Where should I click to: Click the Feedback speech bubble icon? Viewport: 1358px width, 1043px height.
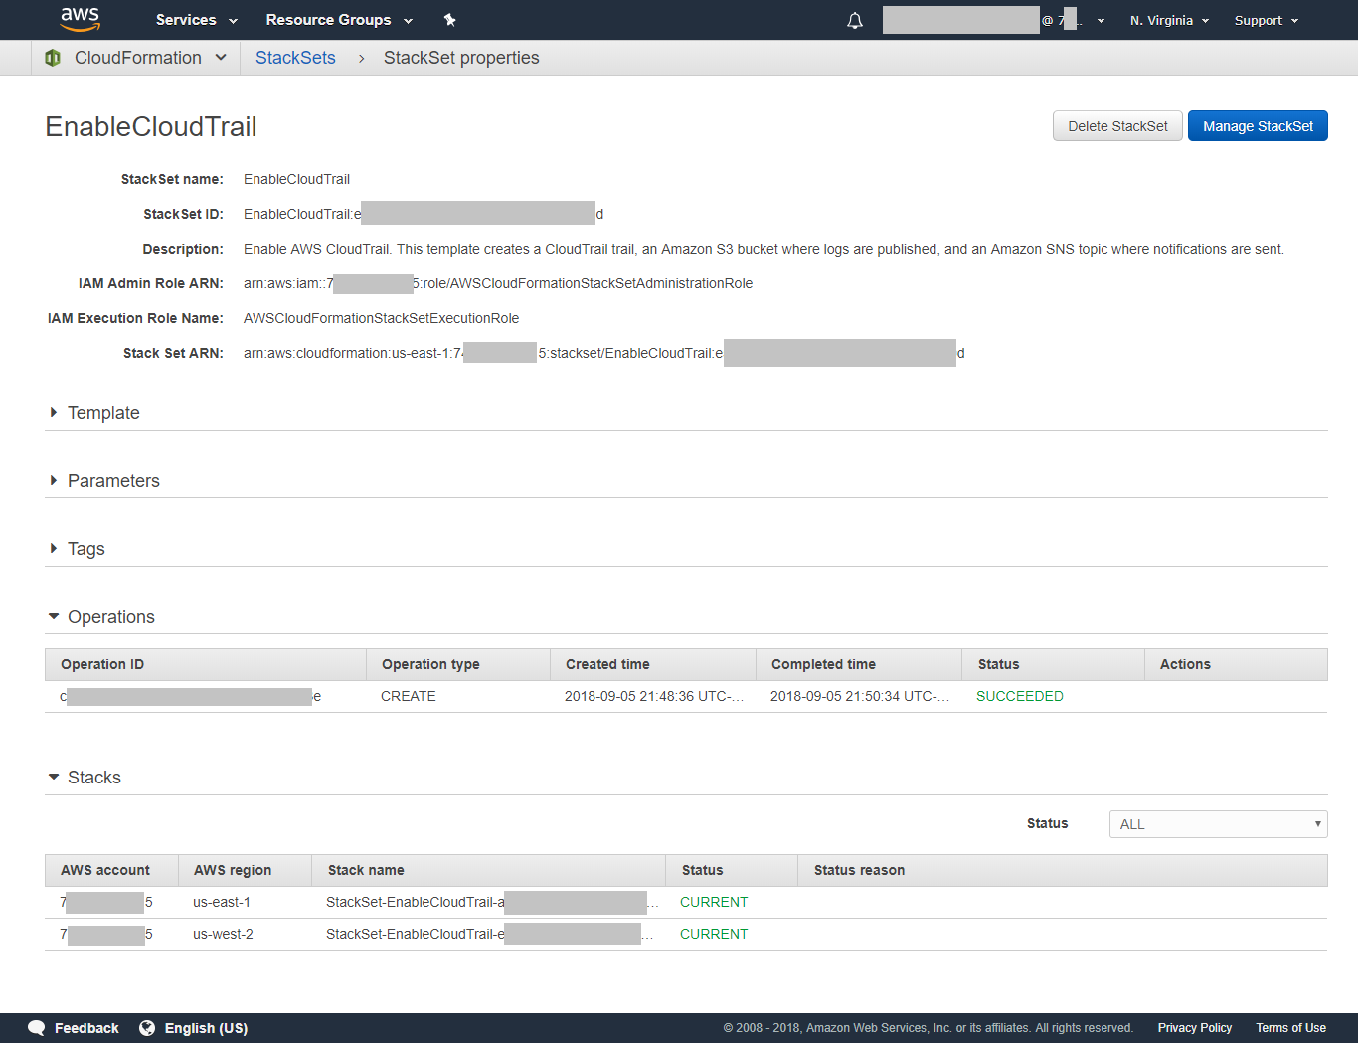[x=37, y=1028]
